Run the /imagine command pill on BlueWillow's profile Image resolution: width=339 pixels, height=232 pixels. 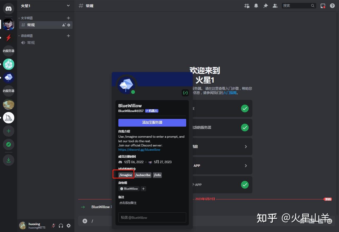coord(125,175)
